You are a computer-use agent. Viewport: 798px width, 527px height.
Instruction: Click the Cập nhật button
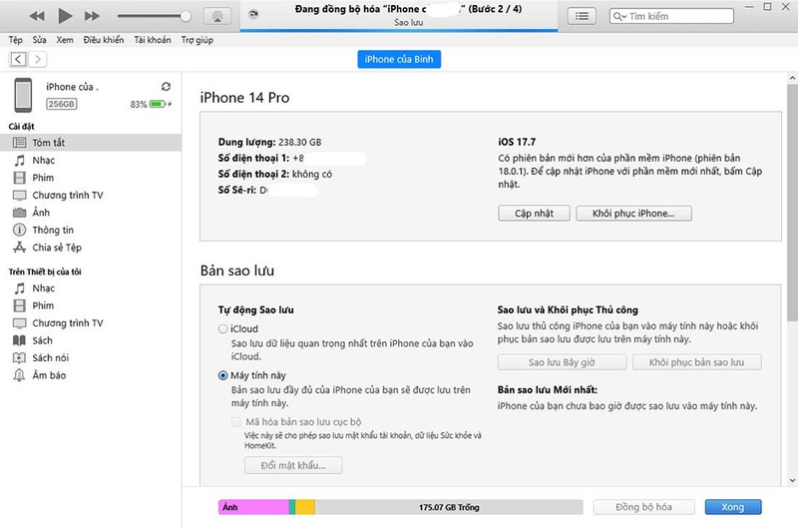click(x=534, y=214)
